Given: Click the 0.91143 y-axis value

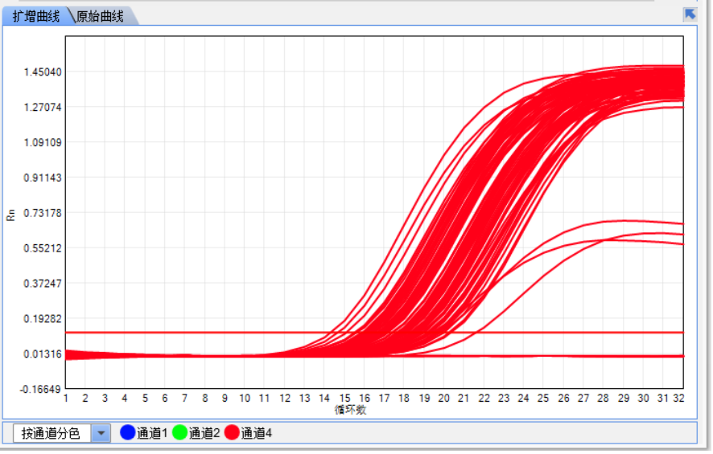Looking at the screenshot, I should point(43,178).
